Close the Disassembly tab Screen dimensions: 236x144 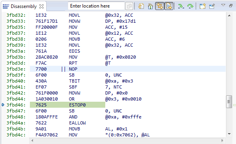coord(41,6)
